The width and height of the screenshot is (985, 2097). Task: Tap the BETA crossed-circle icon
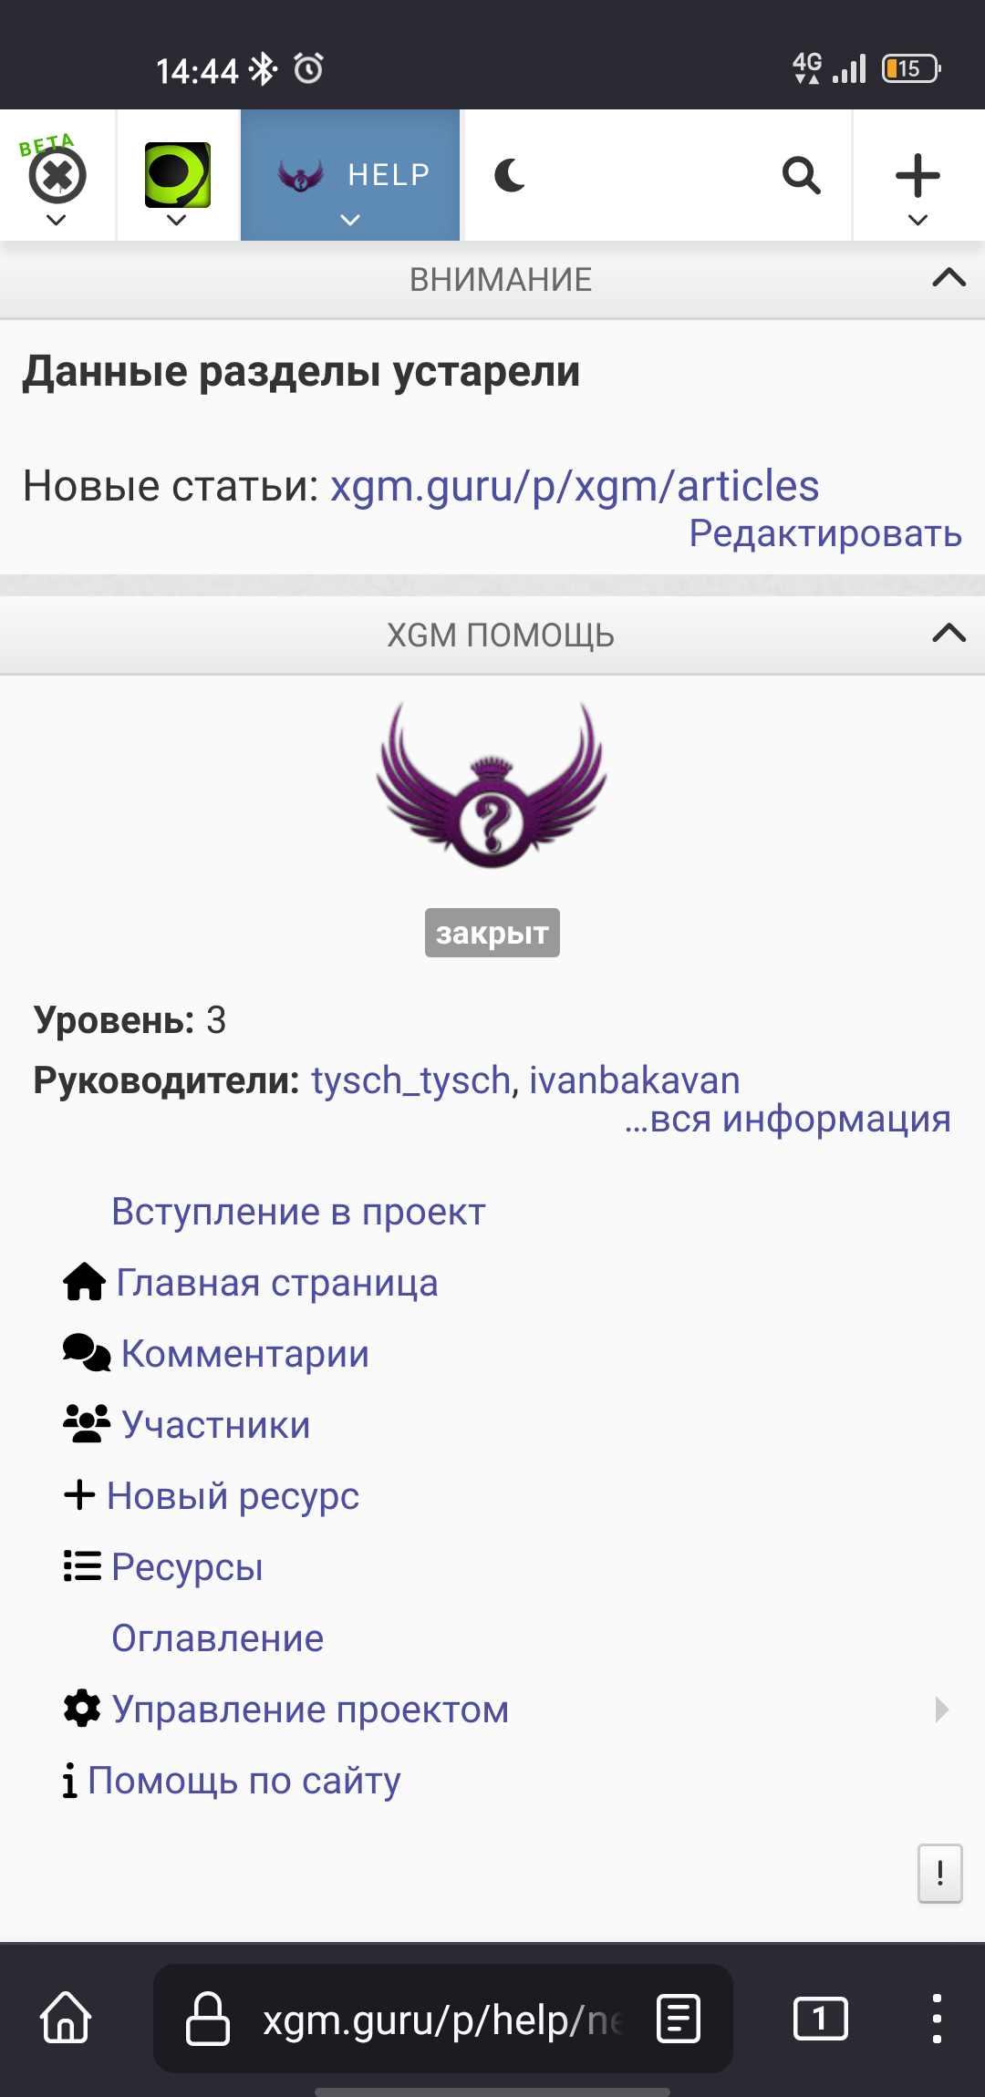point(57,175)
